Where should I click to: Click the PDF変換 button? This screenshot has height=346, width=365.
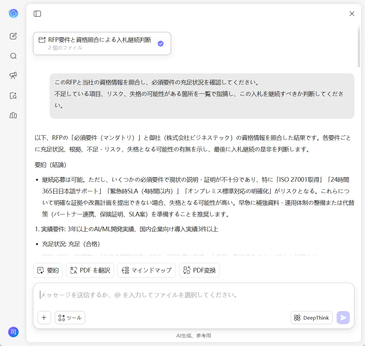pyautogui.click(x=199, y=270)
